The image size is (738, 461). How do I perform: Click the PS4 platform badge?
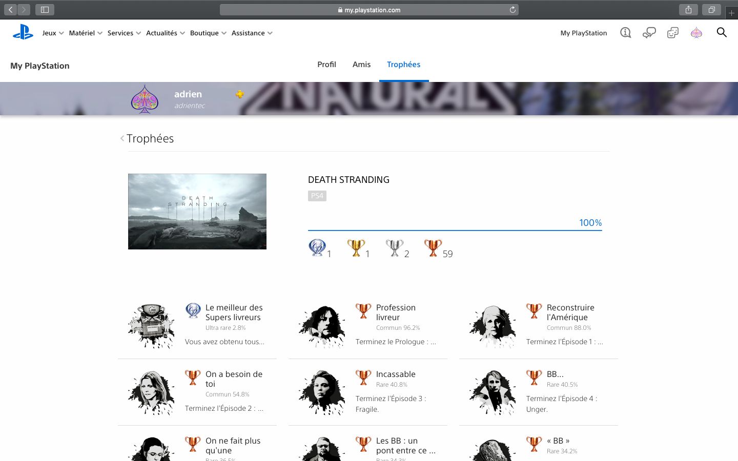[317, 196]
